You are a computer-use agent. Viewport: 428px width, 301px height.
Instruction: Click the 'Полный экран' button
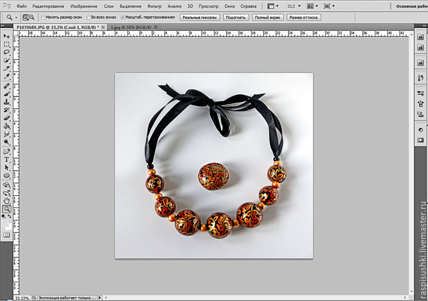pyautogui.click(x=267, y=18)
